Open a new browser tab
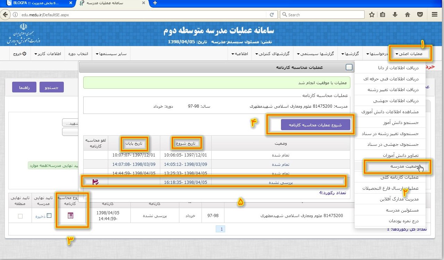The image size is (444, 260). 155,3
